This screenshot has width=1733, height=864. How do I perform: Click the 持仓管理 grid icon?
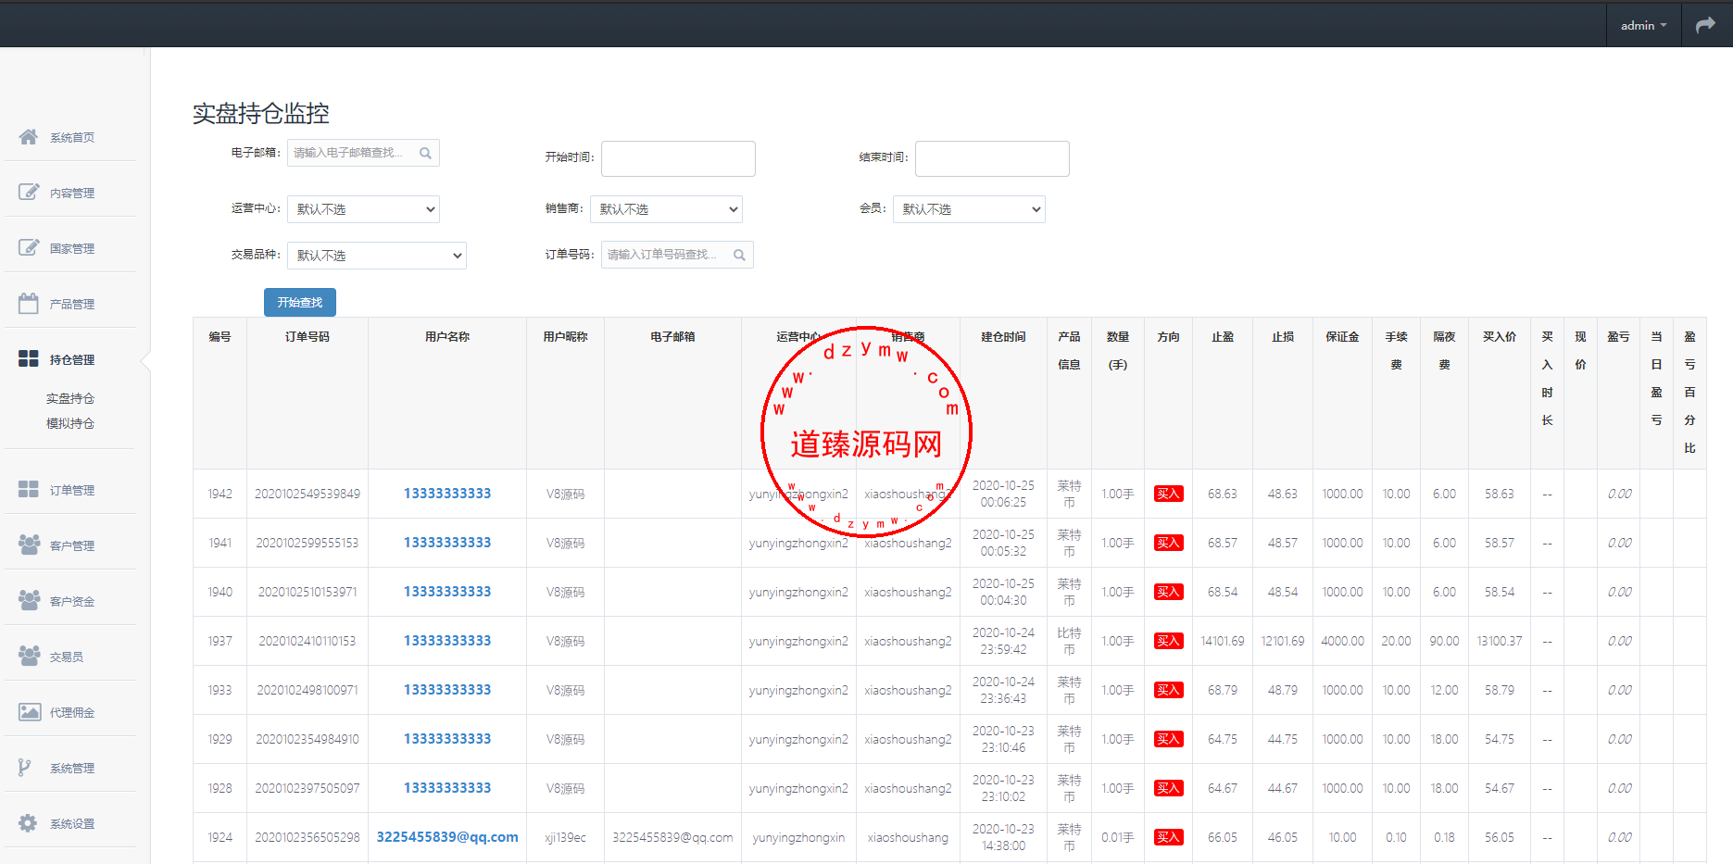[x=29, y=358]
